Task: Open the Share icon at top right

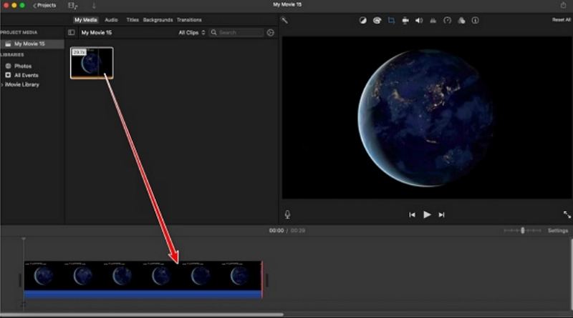Action: tap(563, 5)
